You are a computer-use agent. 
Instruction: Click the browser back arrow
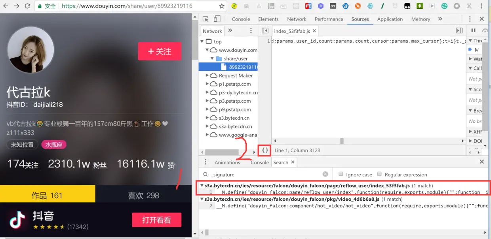[6, 6]
